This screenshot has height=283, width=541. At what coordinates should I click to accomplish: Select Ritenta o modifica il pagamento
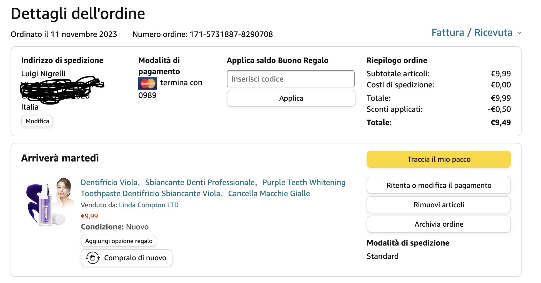pyautogui.click(x=439, y=185)
